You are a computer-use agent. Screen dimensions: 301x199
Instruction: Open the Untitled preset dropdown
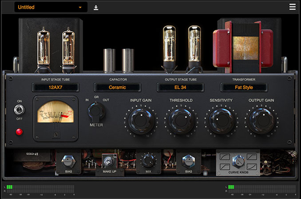pyautogui.click(x=50, y=8)
